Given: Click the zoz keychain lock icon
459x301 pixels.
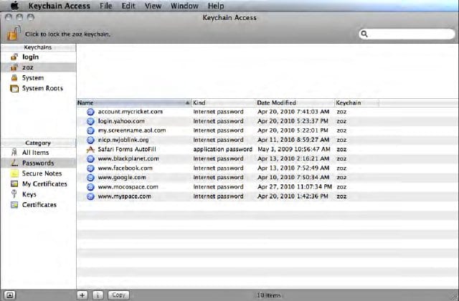Looking at the screenshot, I should tap(14, 67).
